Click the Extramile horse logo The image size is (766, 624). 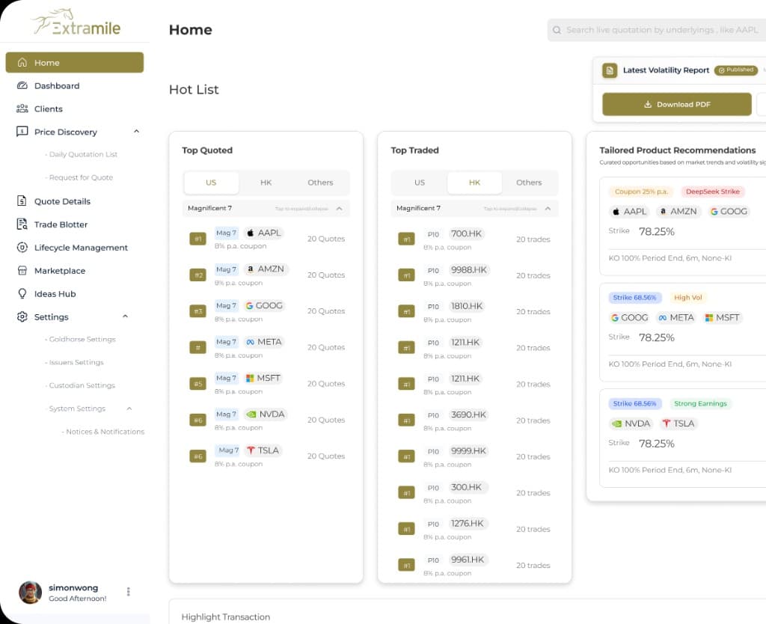76,22
